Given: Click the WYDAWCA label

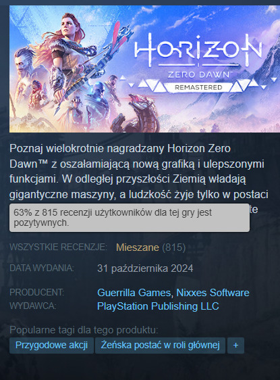Looking at the screenshot, I should tap(33, 306).
